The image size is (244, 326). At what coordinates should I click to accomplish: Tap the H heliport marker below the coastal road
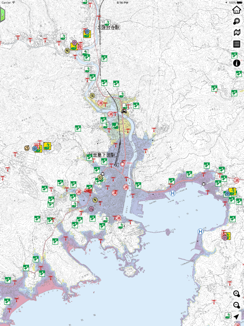[172, 193]
